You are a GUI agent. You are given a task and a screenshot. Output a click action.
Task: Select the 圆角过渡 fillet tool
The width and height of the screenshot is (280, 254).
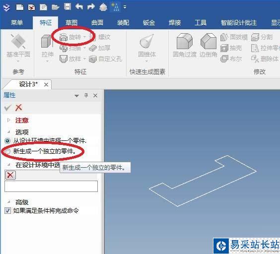coord(185,45)
